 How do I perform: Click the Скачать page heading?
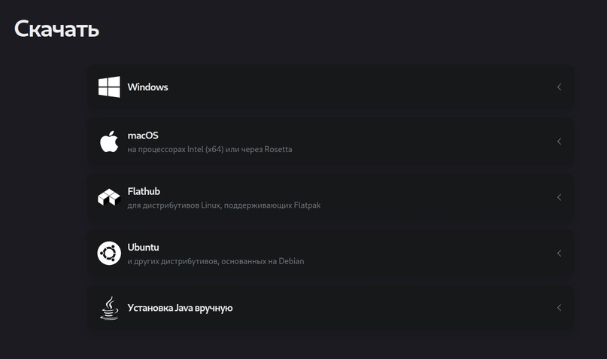pyautogui.click(x=57, y=29)
